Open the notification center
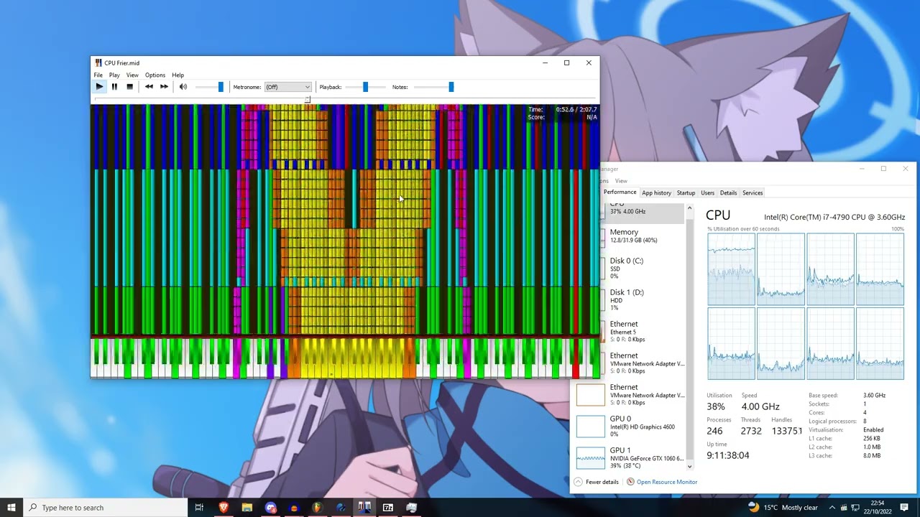Screen dimensions: 920x517 [906, 508]
